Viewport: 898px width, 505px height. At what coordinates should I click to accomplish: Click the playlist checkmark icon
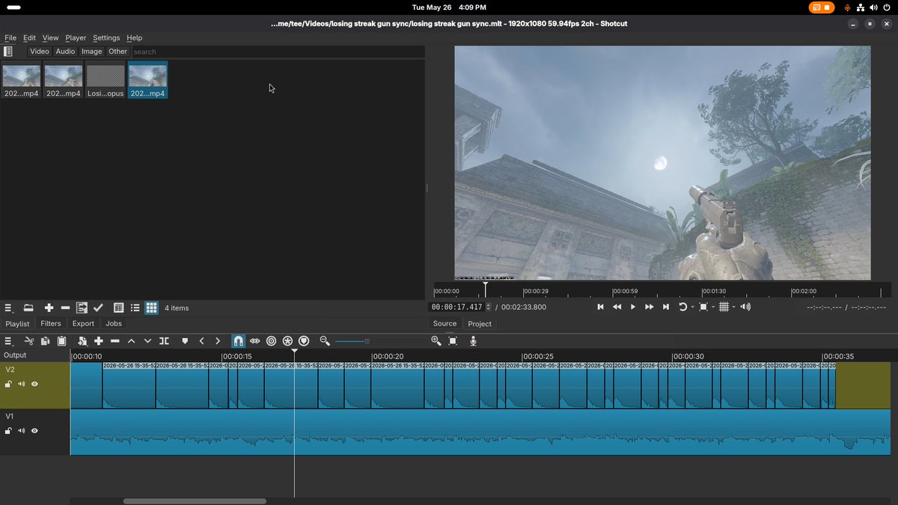click(x=98, y=307)
